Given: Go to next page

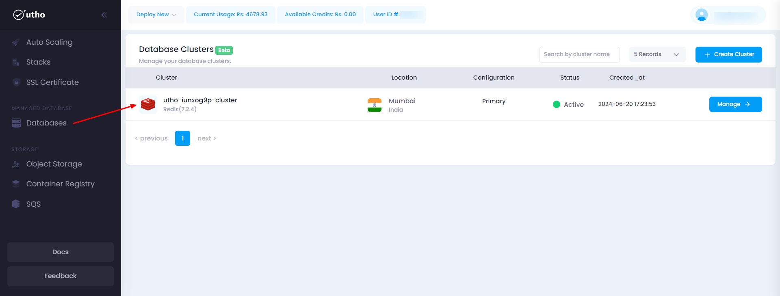Looking at the screenshot, I should pos(207,138).
